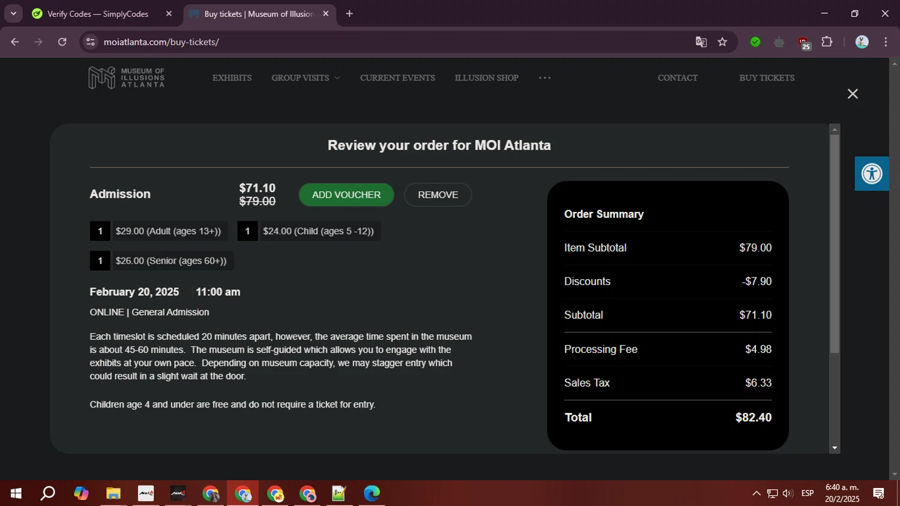Click the struck-through $79.00 price
Viewport: 900px width, 506px height.
click(x=257, y=202)
